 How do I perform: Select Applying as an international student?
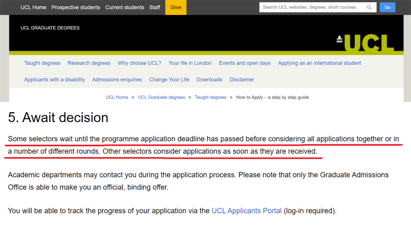coord(319,63)
